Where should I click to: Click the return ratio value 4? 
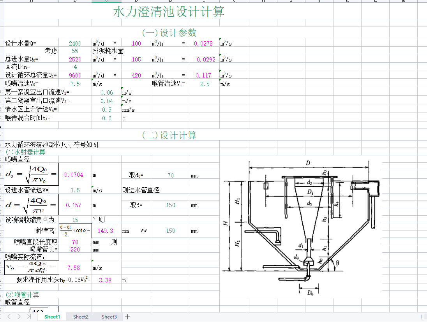coord(75,67)
